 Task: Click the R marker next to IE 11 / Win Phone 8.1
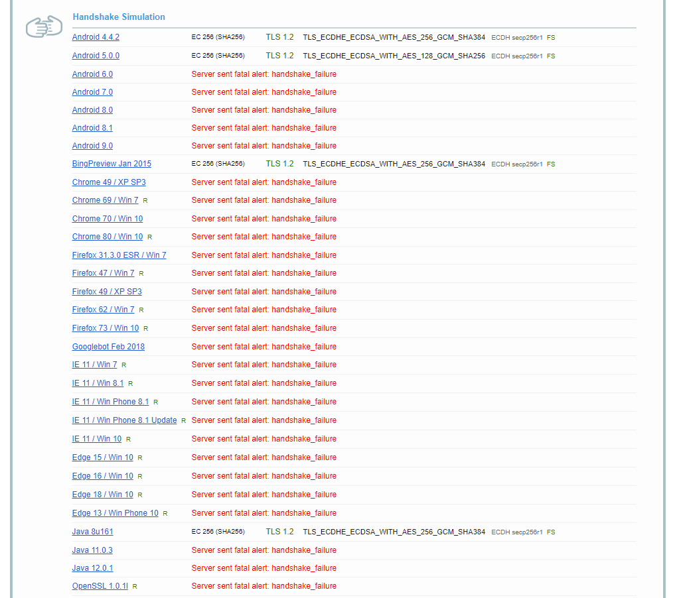pos(155,402)
